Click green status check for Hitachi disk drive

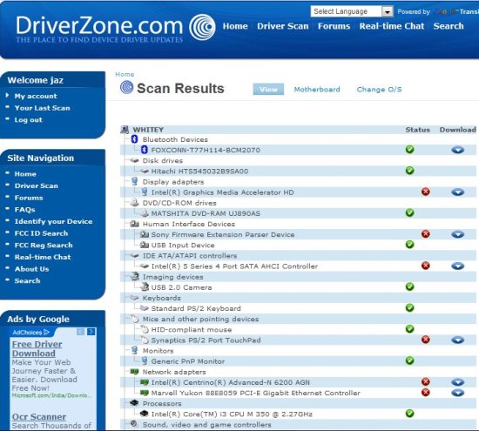[x=409, y=171]
